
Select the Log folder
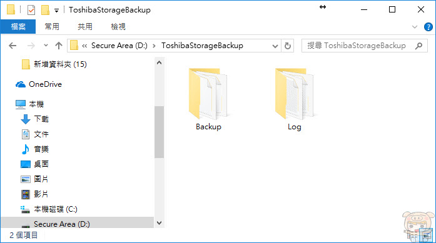(x=295, y=99)
